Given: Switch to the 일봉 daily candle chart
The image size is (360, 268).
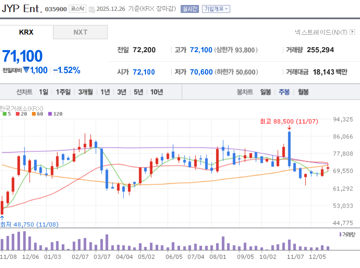Looking at the screenshot, I should tap(266, 92).
